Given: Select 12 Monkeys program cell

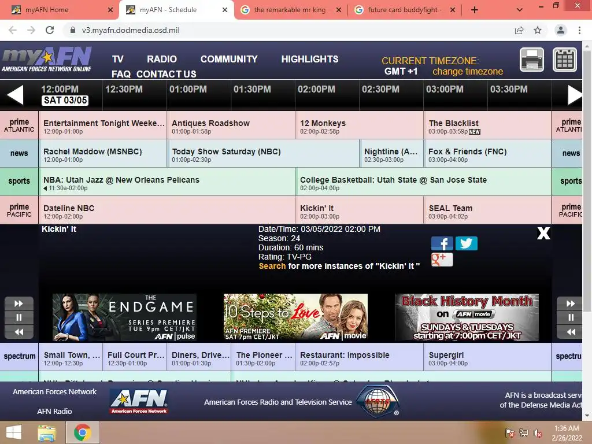Looking at the screenshot, I should [360, 125].
